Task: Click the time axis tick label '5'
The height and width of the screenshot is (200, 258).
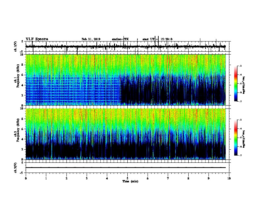Action: (127, 178)
